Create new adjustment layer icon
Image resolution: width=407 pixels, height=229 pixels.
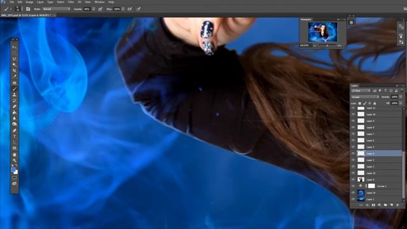tap(380, 205)
